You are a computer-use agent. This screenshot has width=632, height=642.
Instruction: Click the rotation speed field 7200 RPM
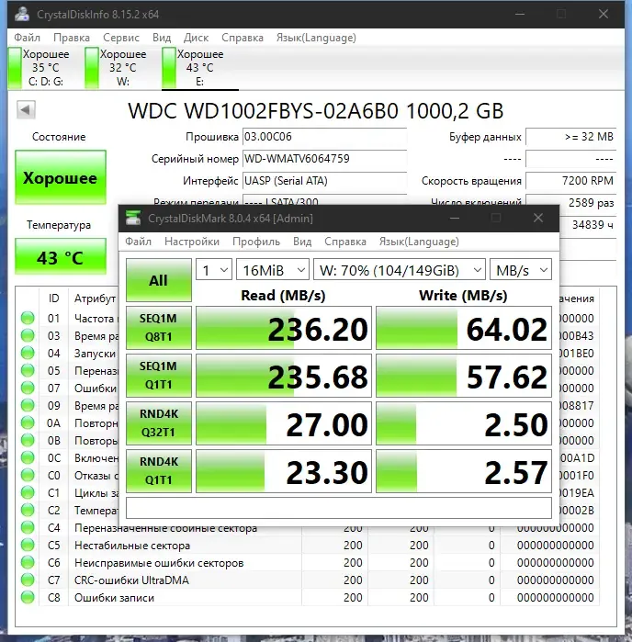pos(571,181)
